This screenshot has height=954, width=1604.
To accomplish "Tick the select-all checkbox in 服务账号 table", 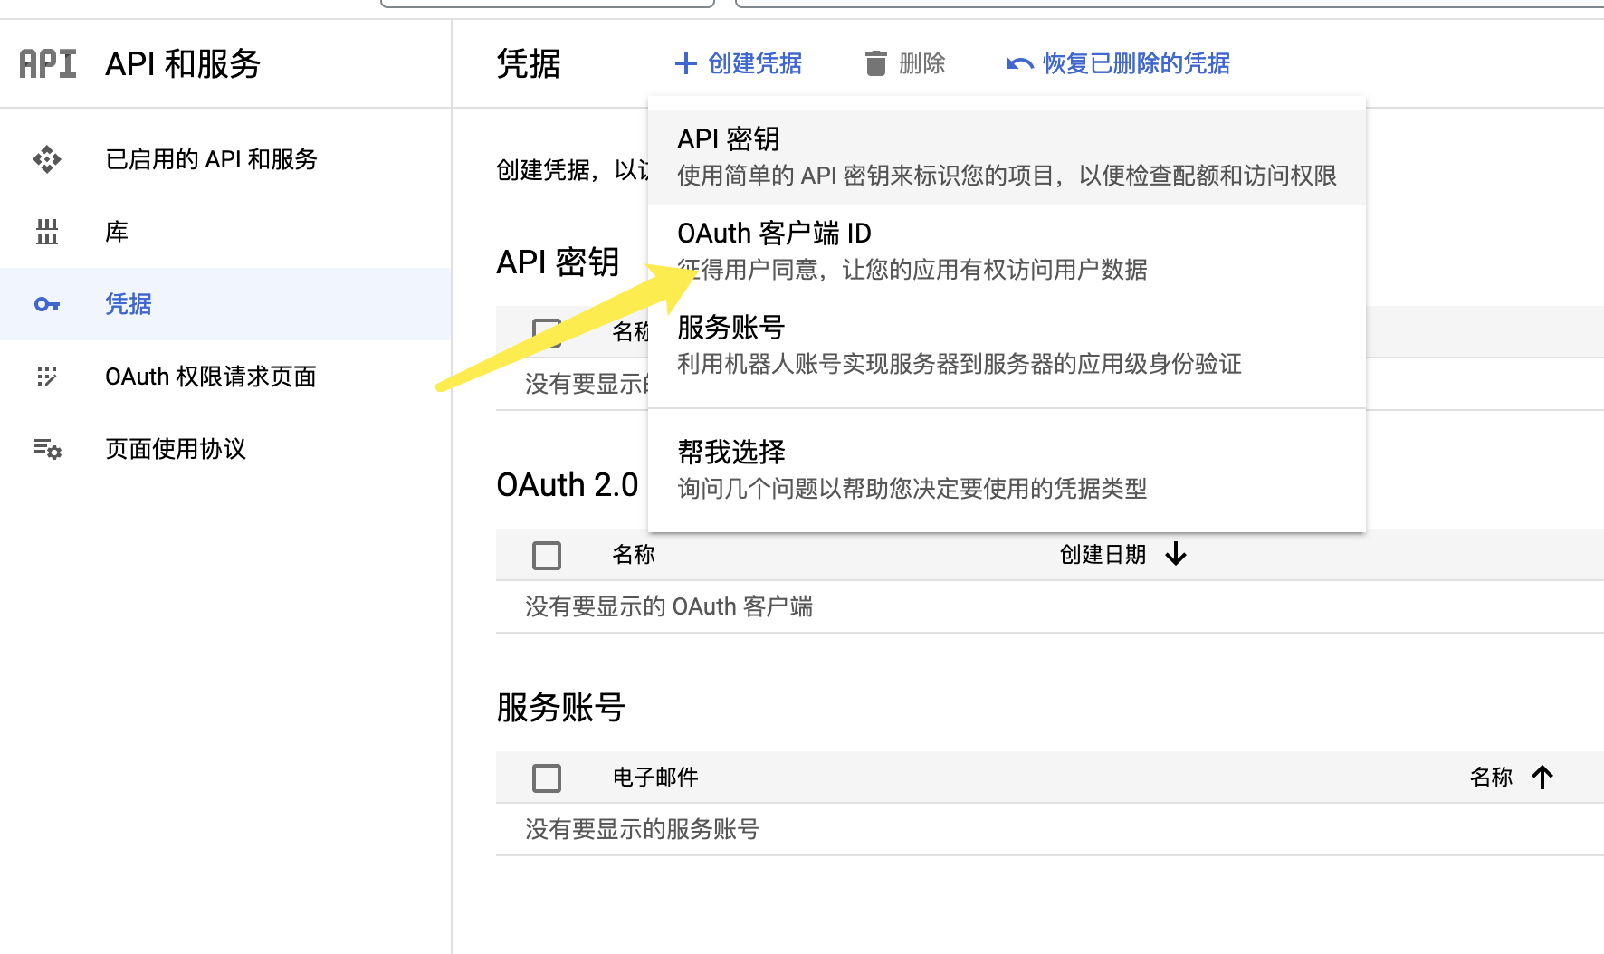I will [x=547, y=778].
